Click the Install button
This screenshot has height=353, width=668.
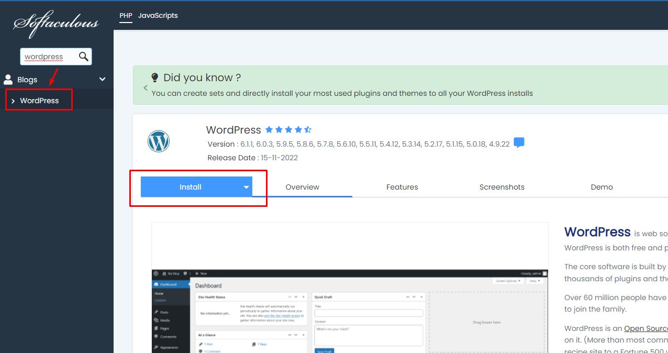pos(191,187)
